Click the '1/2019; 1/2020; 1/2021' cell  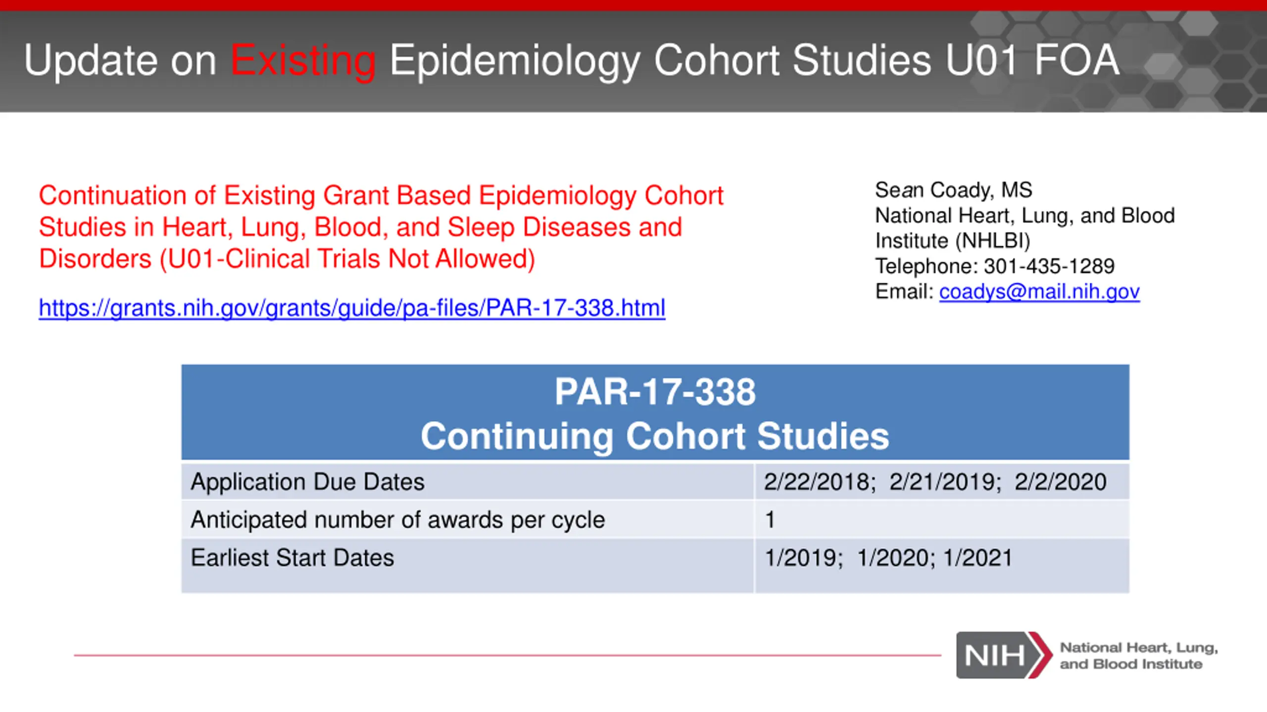[942, 566]
